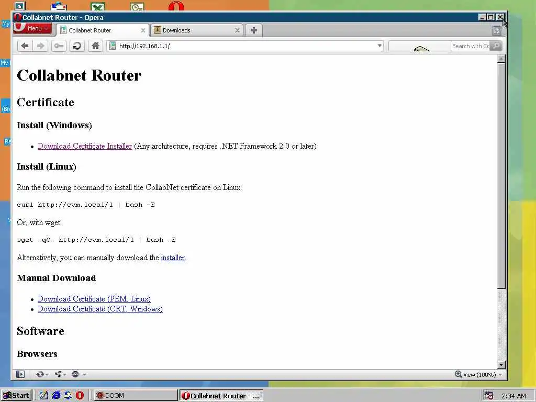The width and height of the screenshot is (536, 402).
Task: Follow the installer link
Action: 173,258
